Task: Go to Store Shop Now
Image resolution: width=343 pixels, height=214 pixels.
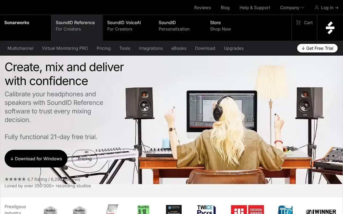Action: 220,26
